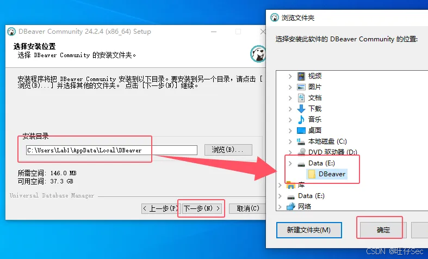Viewport: 428px width, 259px height.
Task: Collapse the Data (E:) node above DBeaver
Action: pos(290,163)
